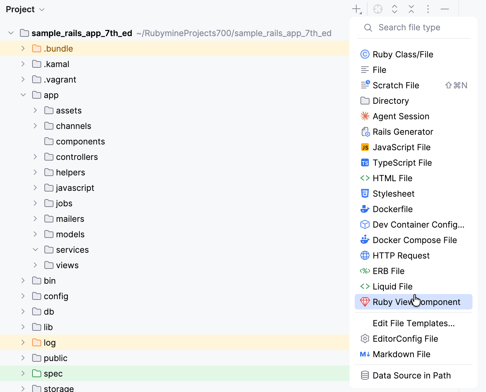Click the Select Opened File crosshair icon
The width and height of the screenshot is (486, 392).
[378, 9]
